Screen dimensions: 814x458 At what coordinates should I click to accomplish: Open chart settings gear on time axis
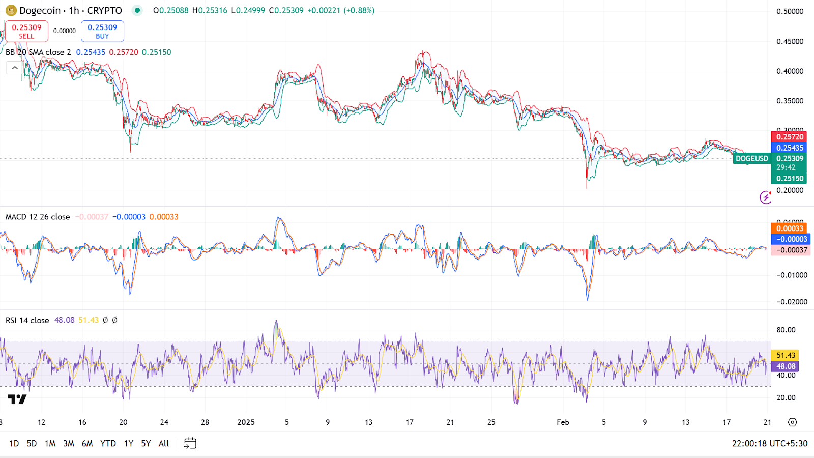point(792,422)
